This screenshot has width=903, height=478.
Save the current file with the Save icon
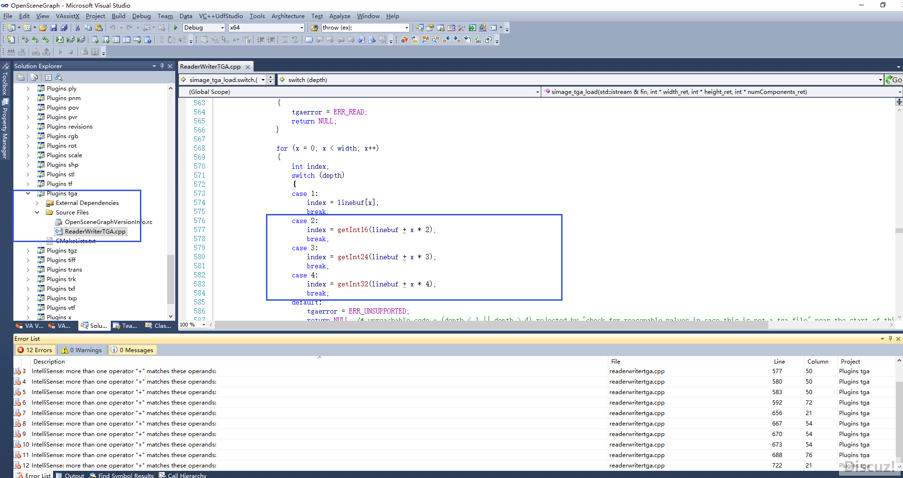coord(53,28)
